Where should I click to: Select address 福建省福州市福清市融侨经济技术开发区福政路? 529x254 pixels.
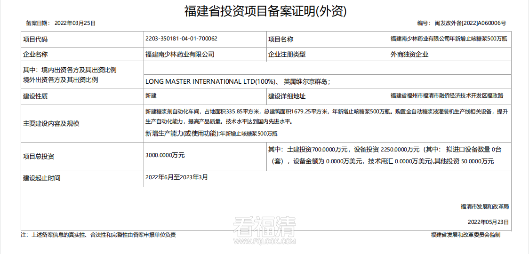point(447,96)
